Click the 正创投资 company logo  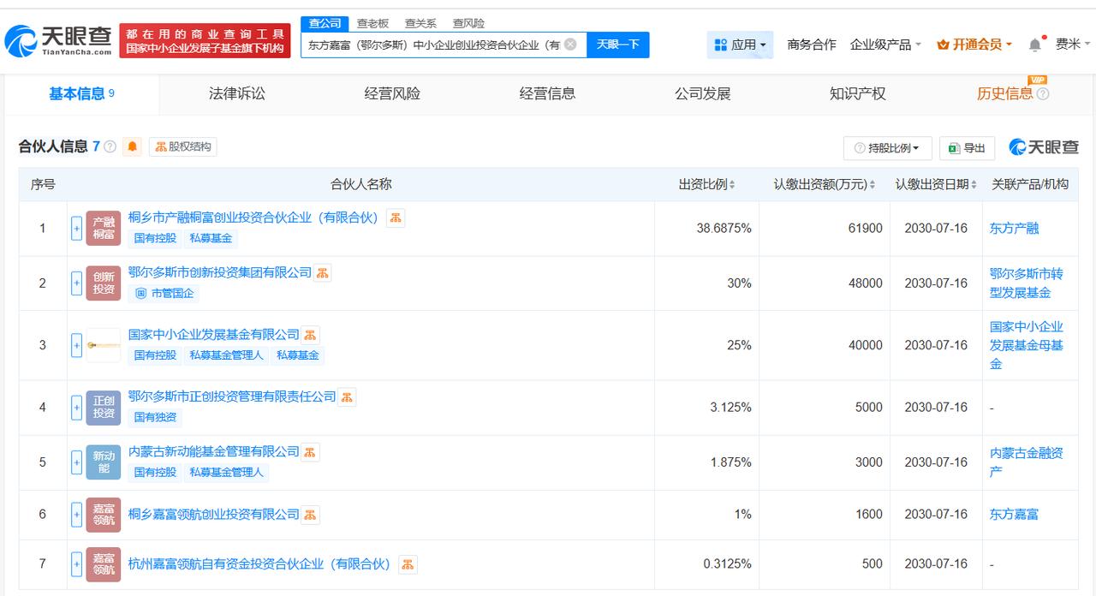click(x=104, y=408)
